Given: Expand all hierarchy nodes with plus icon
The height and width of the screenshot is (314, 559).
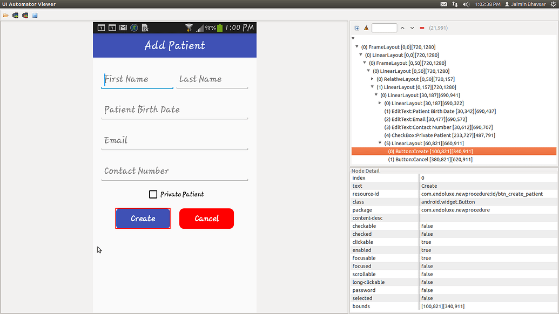Looking at the screenshot, I should (x=356, y=28).
